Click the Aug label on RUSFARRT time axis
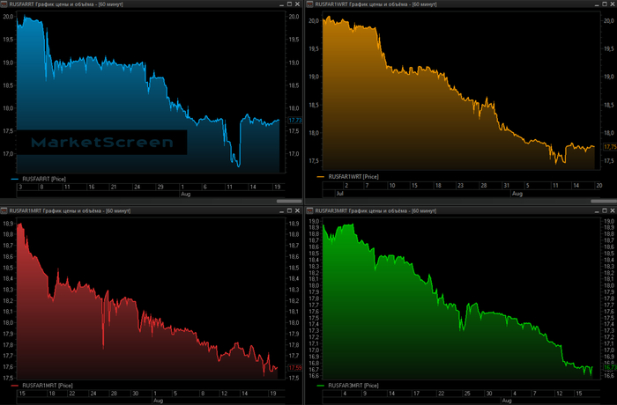Screen dimensions: 617x405 [x=185, y=194]
